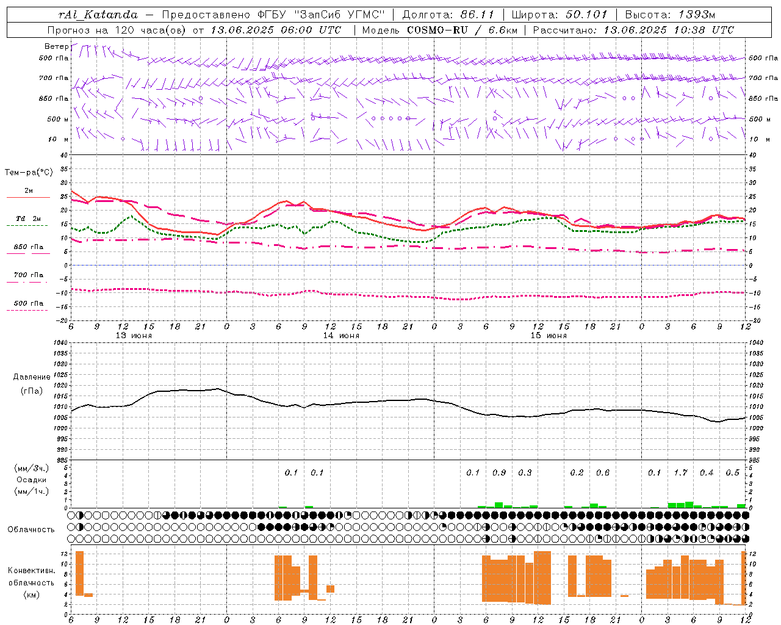Click the 1.7 precipitation amount value
This screenshot has width=781, height=625.
coord(680,473)
